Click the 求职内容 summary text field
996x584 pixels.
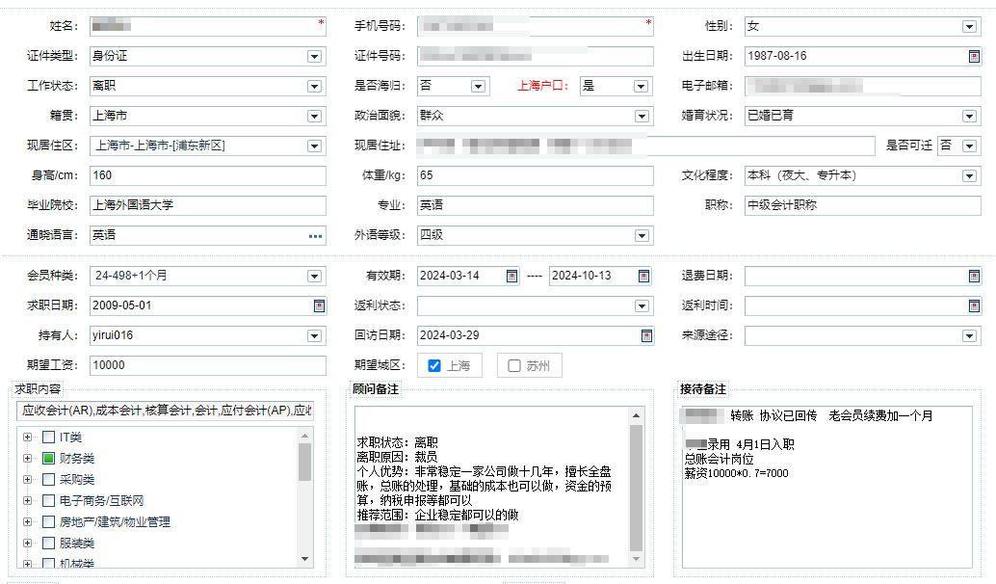[x=165, y=411]
